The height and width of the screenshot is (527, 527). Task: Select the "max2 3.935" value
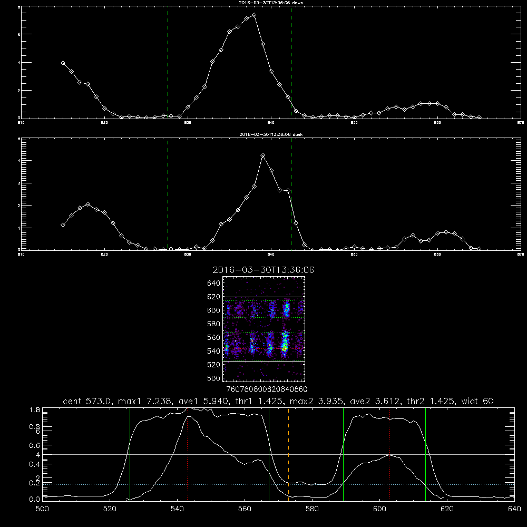pyautogui.click(x=317, y=401)
